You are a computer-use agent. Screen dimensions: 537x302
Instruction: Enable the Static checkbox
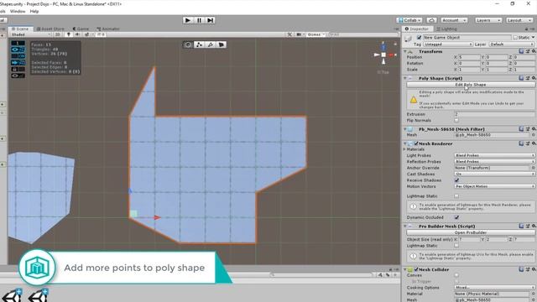pyautogui.click(x=515, y=37)
